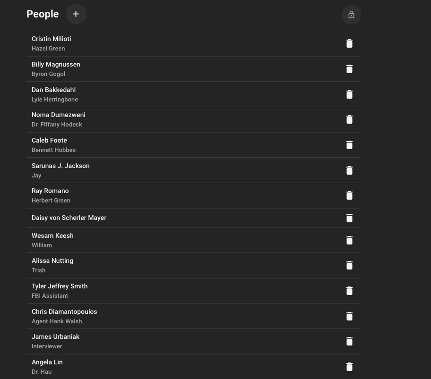The height and width of the screenshot is (379, 431).
Task: Click the trash icon beside Tyler Jeffrey Smith
Action: point(349,291)
